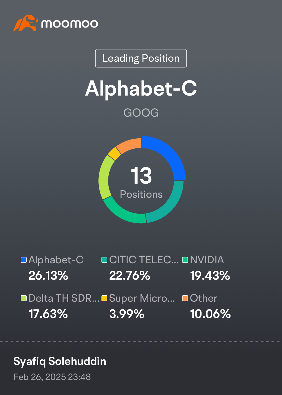282x395 pixels.
Task: Click the yellow Super Micro donut segment
Action: coord(114,154)
